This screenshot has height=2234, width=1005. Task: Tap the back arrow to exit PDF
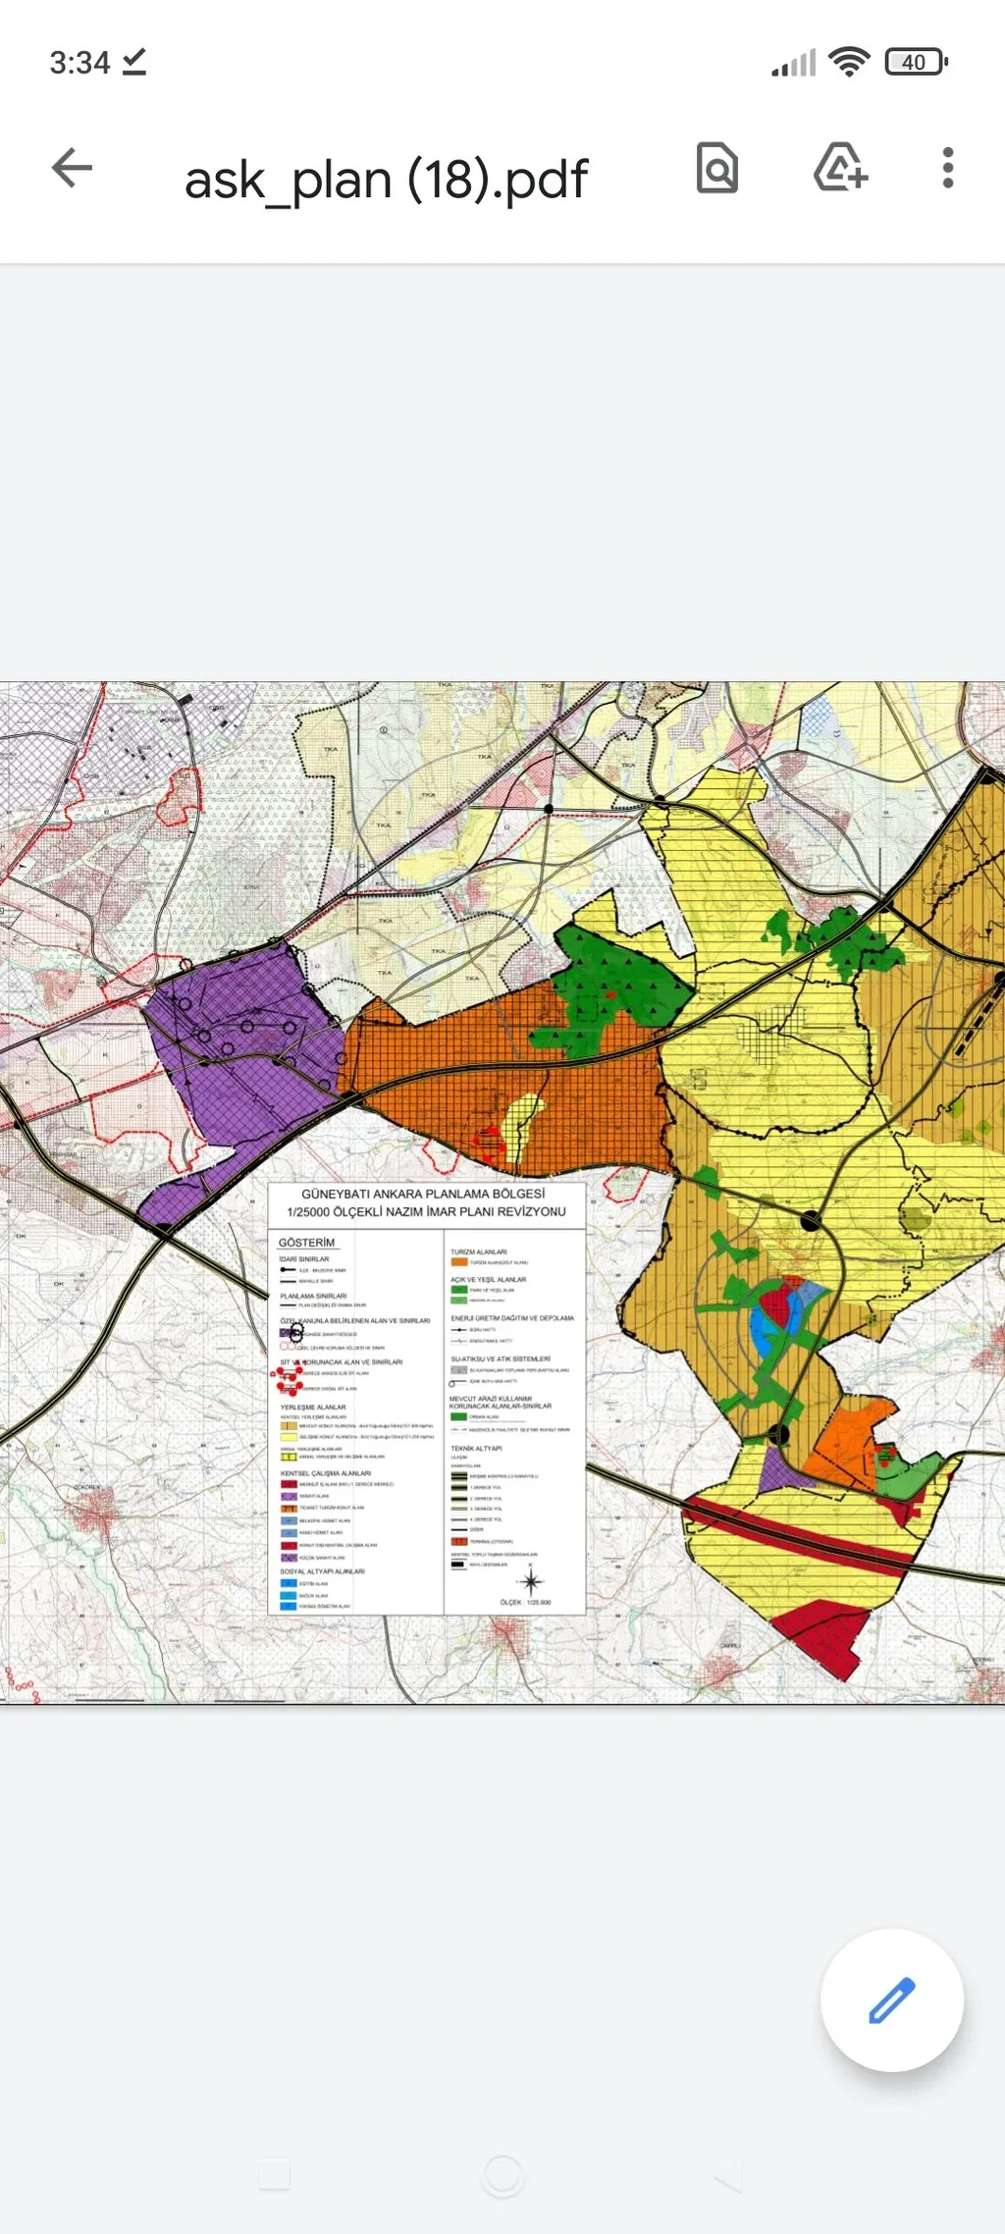tap(72, 168)
